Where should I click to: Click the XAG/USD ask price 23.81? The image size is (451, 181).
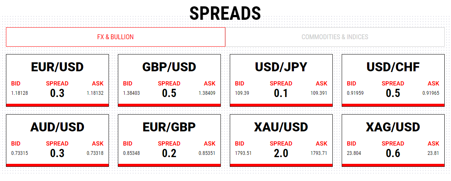coord(433,153)
